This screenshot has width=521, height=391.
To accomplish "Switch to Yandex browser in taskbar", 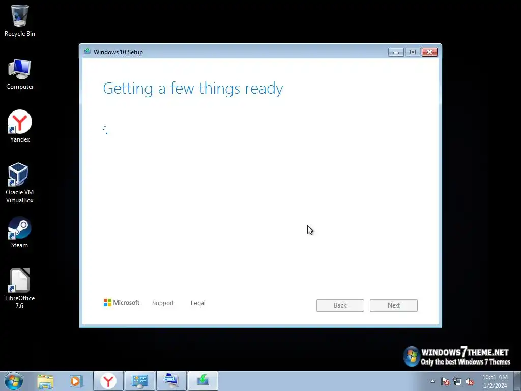I will (x=108, y=381).
